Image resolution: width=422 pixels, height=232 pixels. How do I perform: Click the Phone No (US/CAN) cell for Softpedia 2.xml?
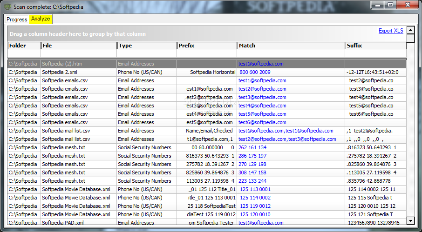(x=147, y=72)
